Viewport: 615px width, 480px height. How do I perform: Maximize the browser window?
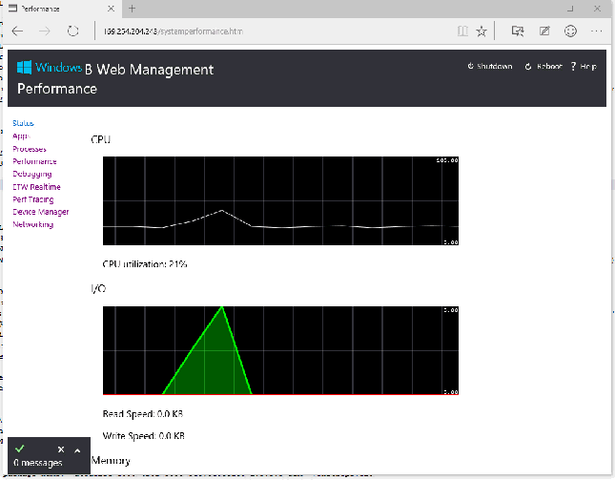pyautogui.click(x=570, y=9)
